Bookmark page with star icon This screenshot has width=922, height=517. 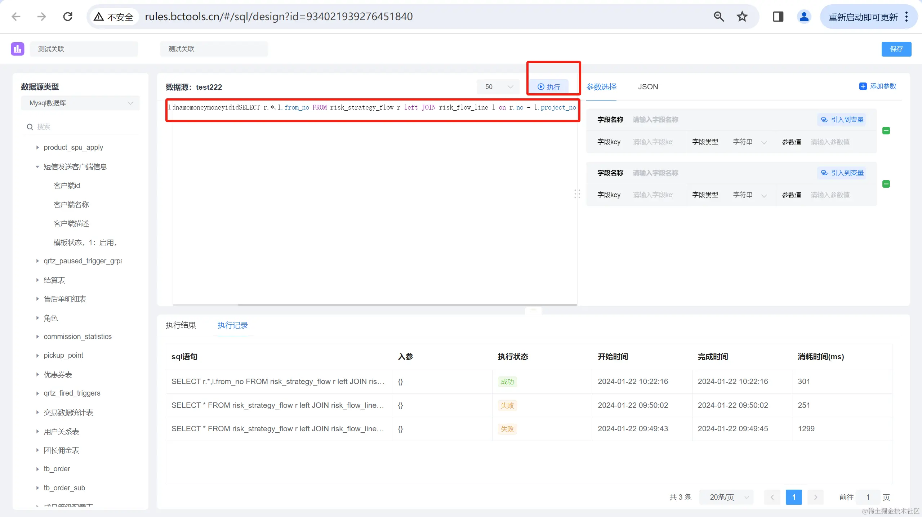click(742, 17)
